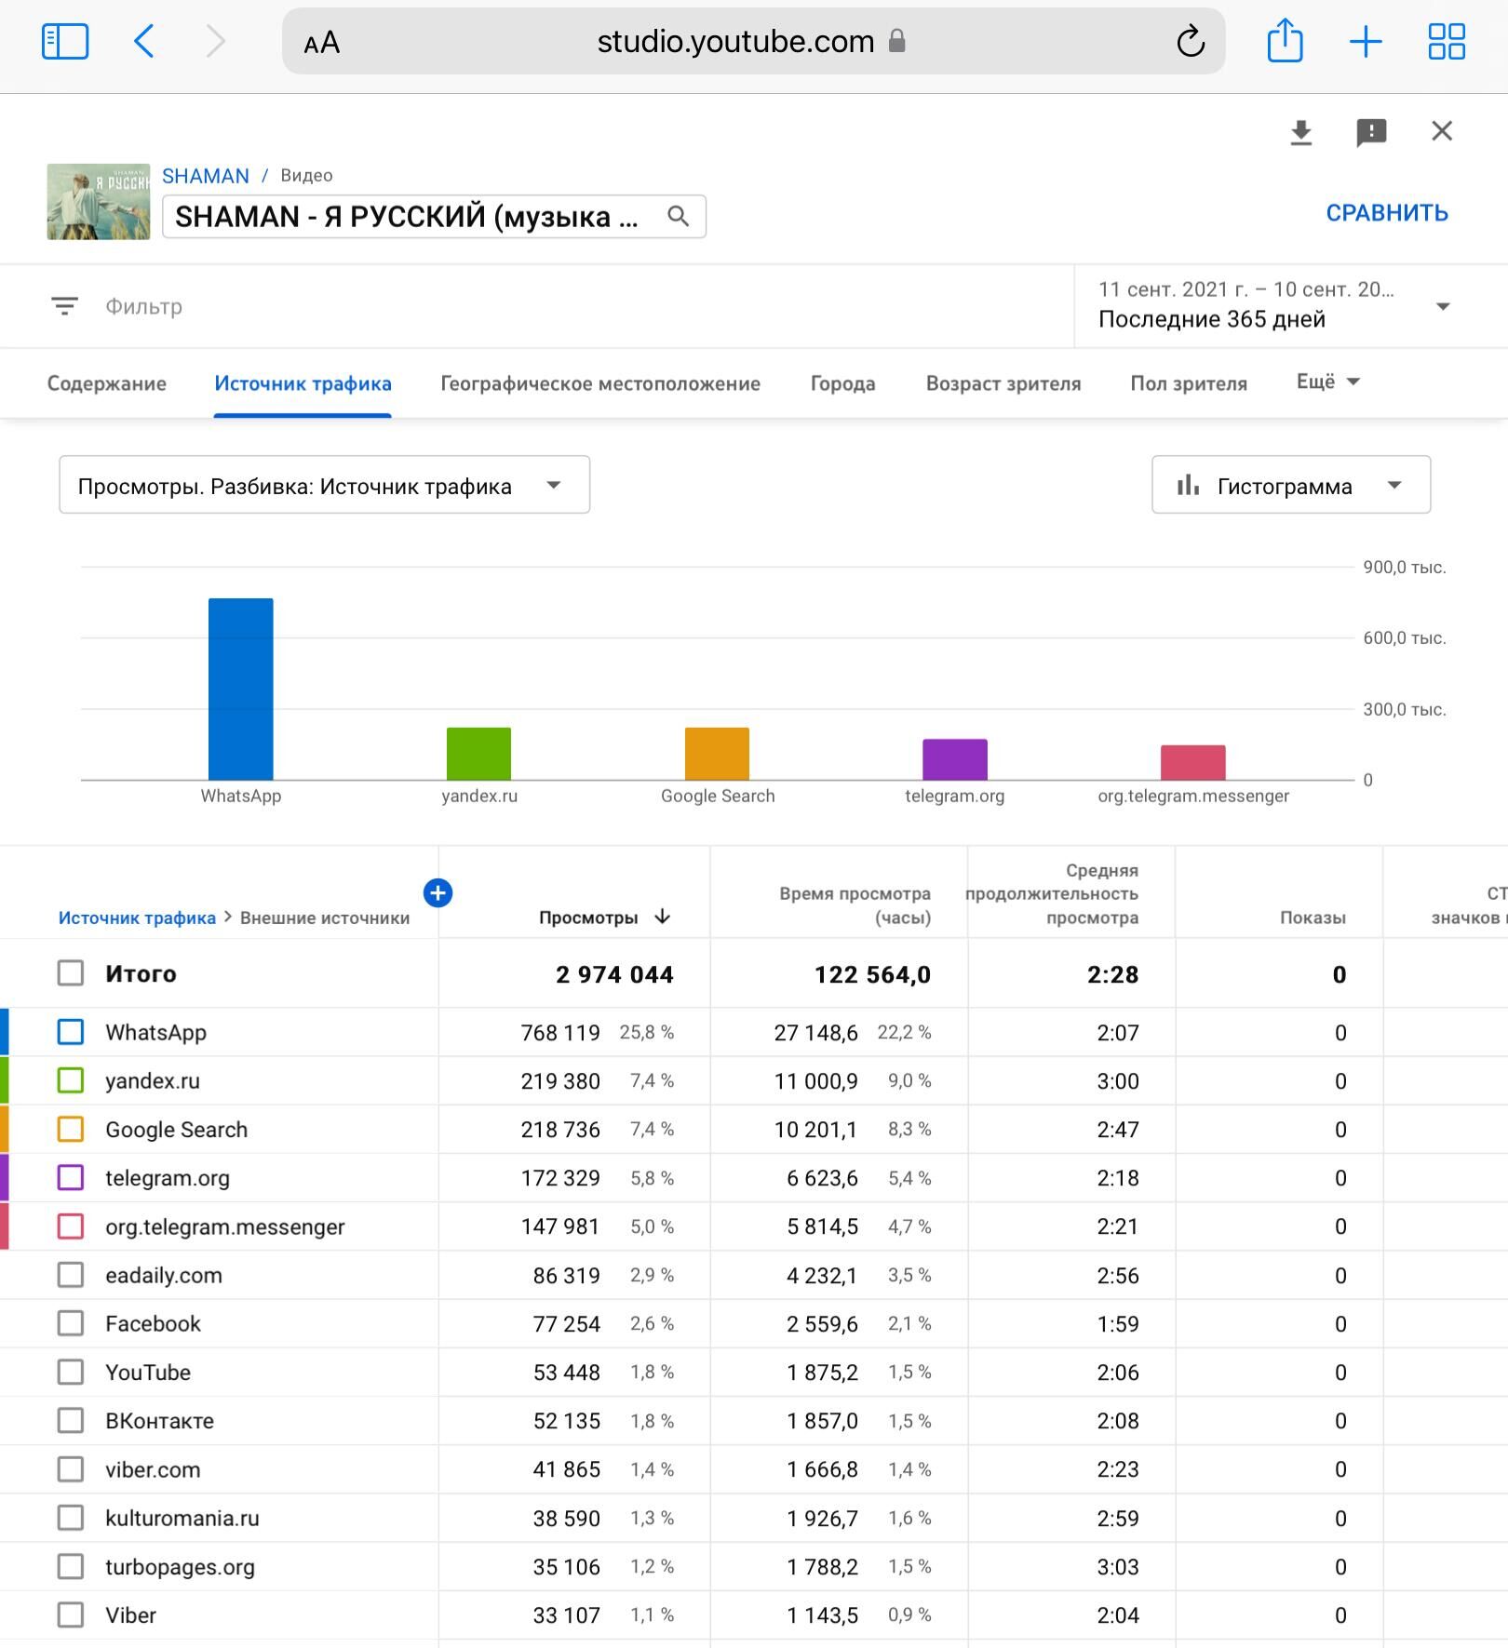Viewport: 1508px width, 1648px height.
Task: Open the Safari share icon
Action: click(1285, 41)
